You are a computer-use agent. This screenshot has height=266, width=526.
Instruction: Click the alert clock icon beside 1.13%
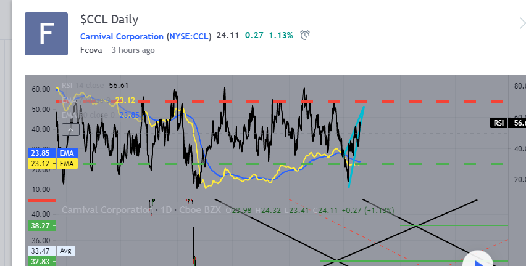[x=306, y=36]
